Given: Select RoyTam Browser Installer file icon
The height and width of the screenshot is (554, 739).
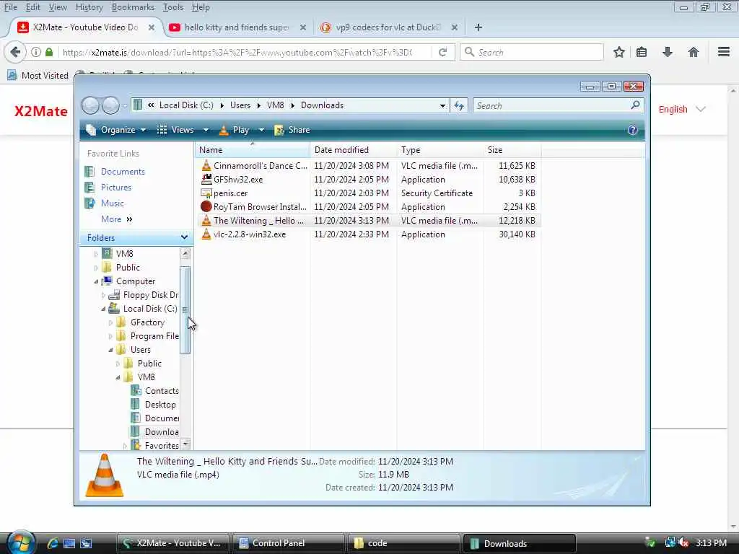Looking at the screenshot, I should click(206, 206).
